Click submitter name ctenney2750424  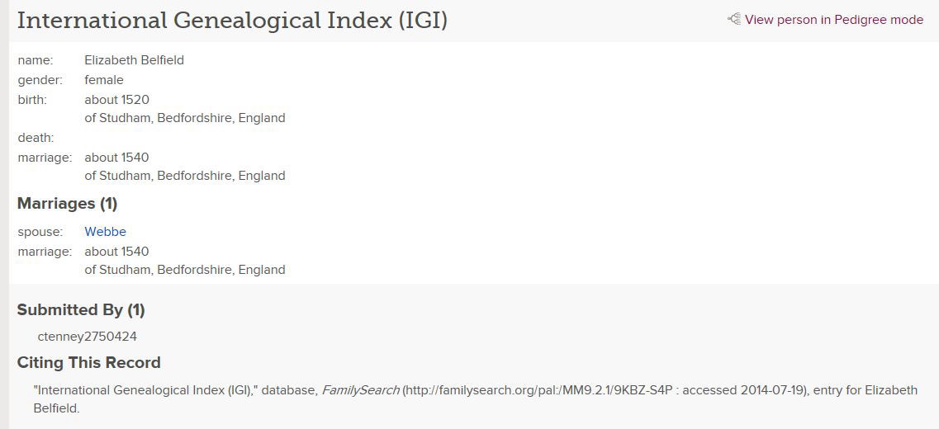88,337
